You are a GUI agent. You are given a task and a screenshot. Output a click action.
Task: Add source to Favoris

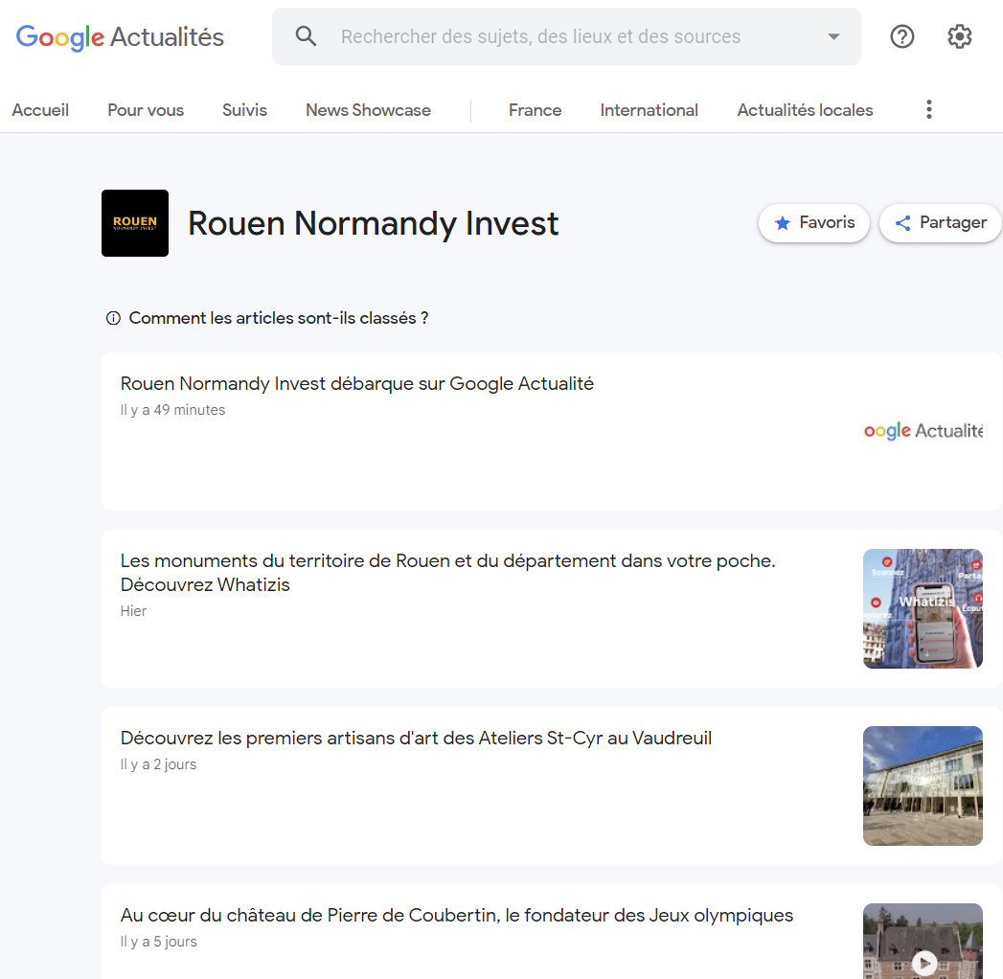click(814, 222)
